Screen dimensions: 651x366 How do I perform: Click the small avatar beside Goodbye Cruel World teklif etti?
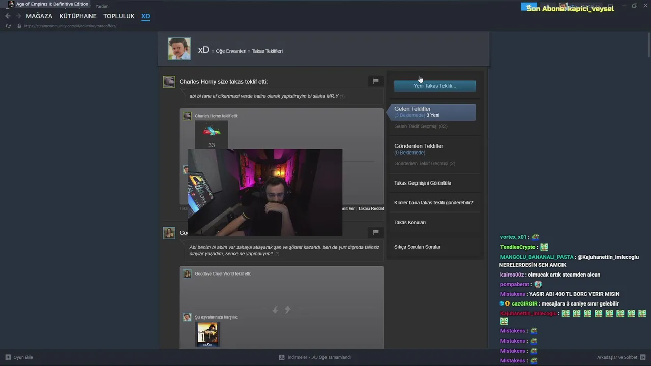(187, 273)
